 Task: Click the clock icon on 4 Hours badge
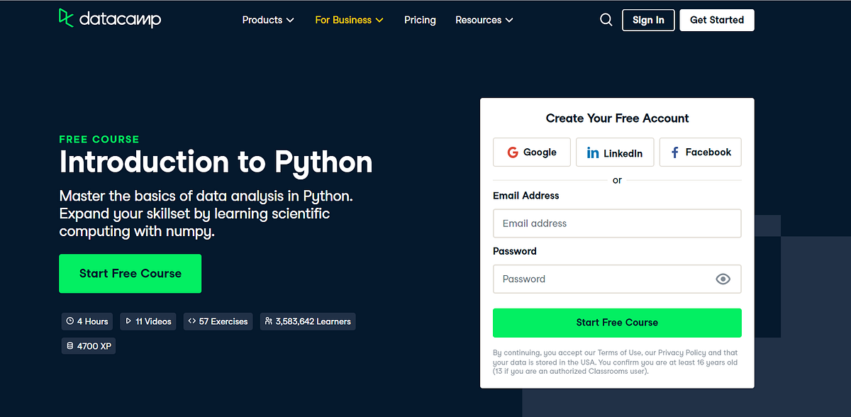click(70, 321)
